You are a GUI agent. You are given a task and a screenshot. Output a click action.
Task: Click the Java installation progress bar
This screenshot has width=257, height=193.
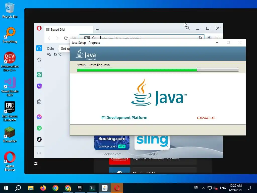coord(158,70)
